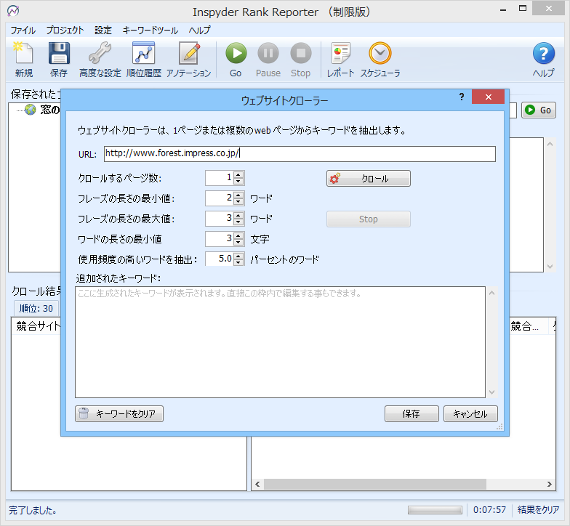Increase 使用頻度の高いワード percent spinner
The height and width of the screenshot is (526, 570).
point(238,256)
